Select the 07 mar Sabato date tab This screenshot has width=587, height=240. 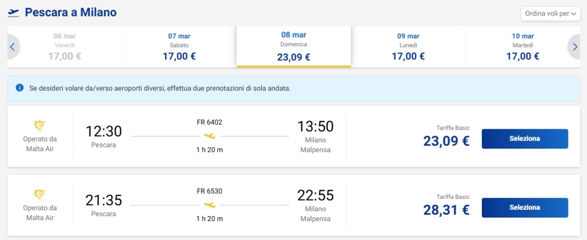179,47
